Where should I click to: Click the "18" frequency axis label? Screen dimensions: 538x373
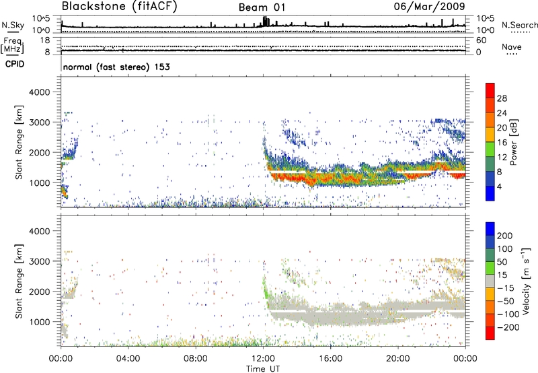(x=45, y=40)
